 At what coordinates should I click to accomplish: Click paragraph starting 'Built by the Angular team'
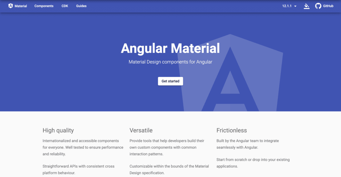[247, 144]
